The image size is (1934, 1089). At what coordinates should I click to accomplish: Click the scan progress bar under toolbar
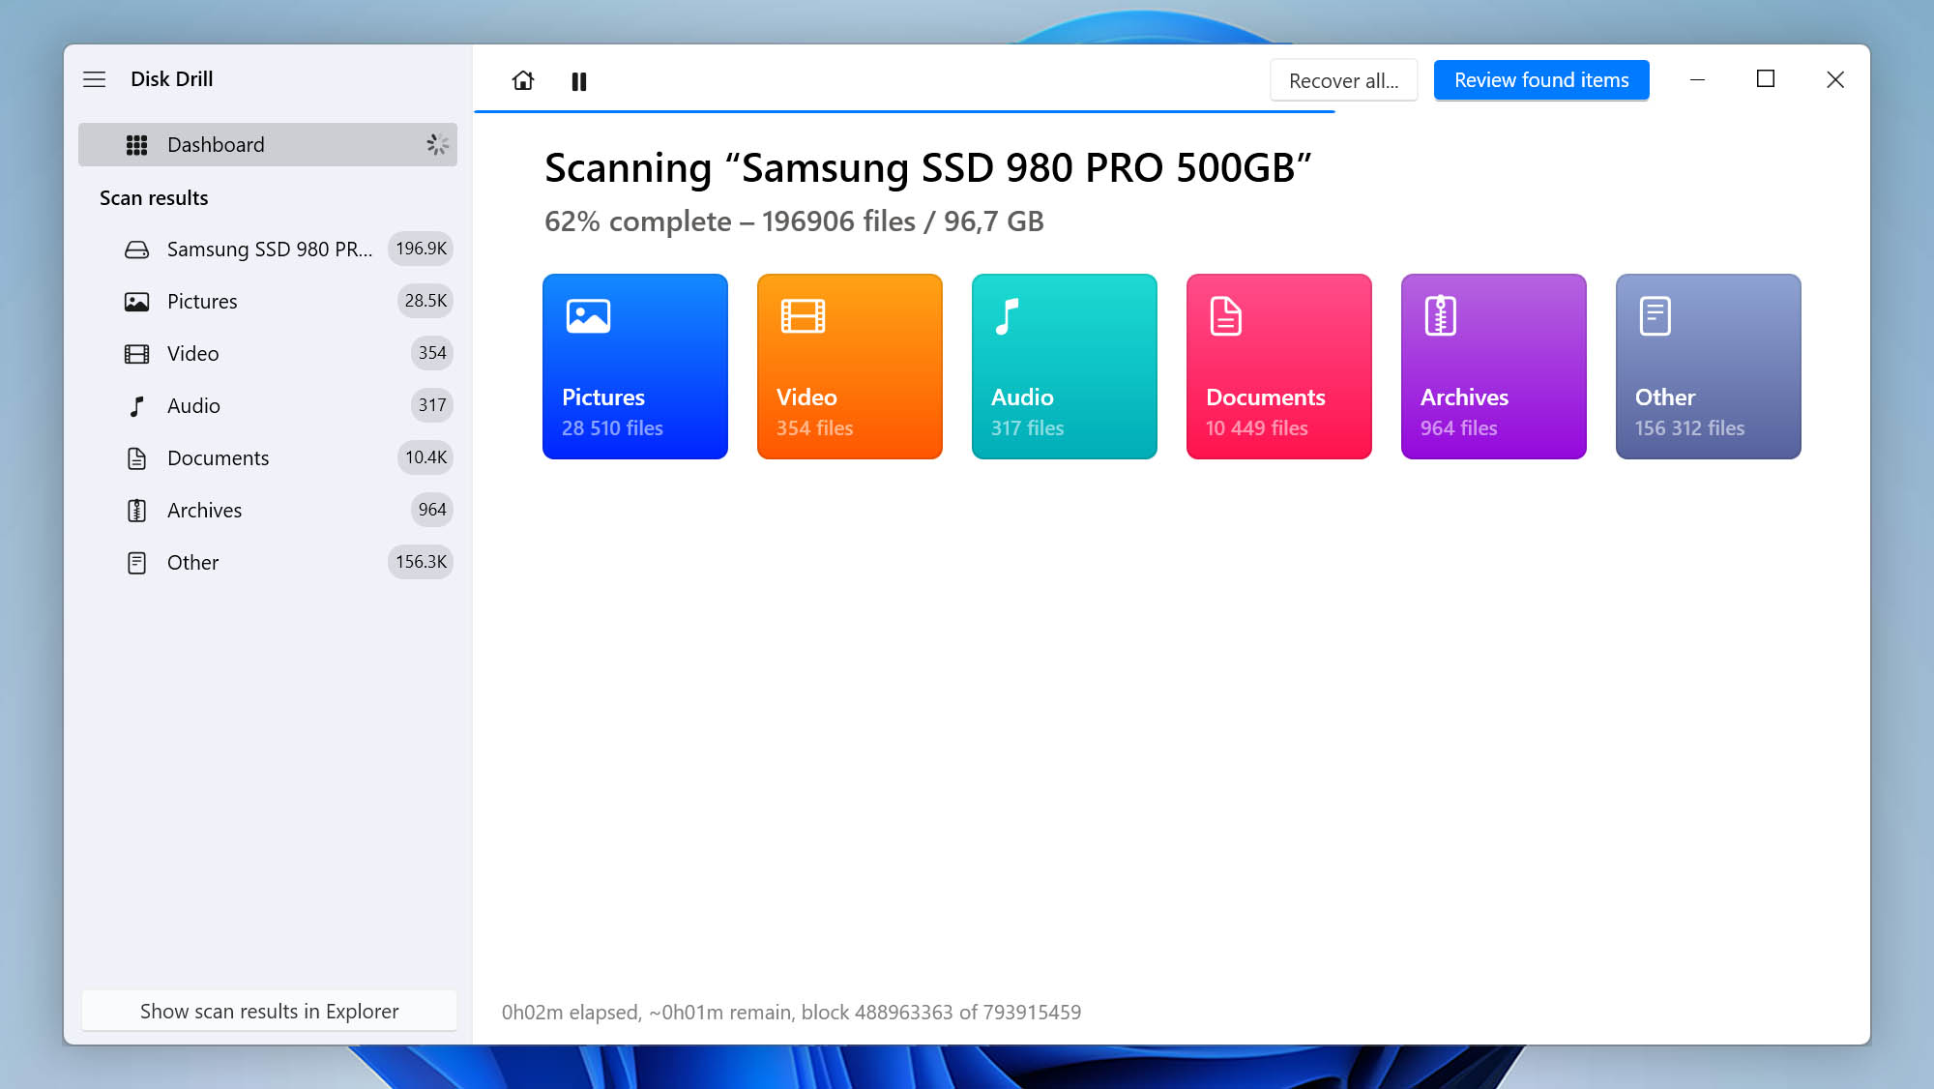coord(904,112)
